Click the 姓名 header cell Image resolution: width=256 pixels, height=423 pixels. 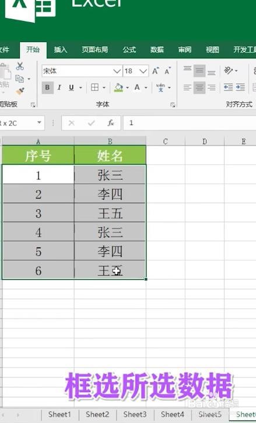(x=110, y=155)
